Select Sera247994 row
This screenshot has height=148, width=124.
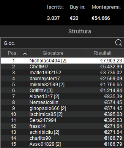pyautogui.click(x=62, y=120)
